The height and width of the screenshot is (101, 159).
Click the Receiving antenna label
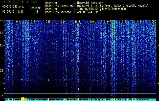(58, 12)
